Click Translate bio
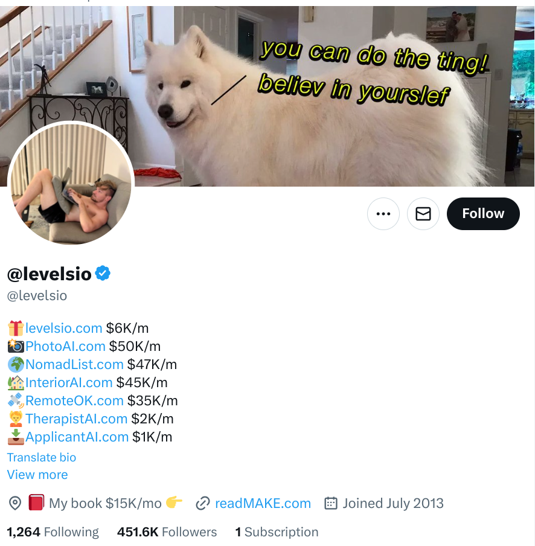This screenshot has height=546, width=535. tap(42, 458)
